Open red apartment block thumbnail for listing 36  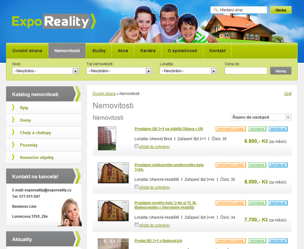coord(107,138)
